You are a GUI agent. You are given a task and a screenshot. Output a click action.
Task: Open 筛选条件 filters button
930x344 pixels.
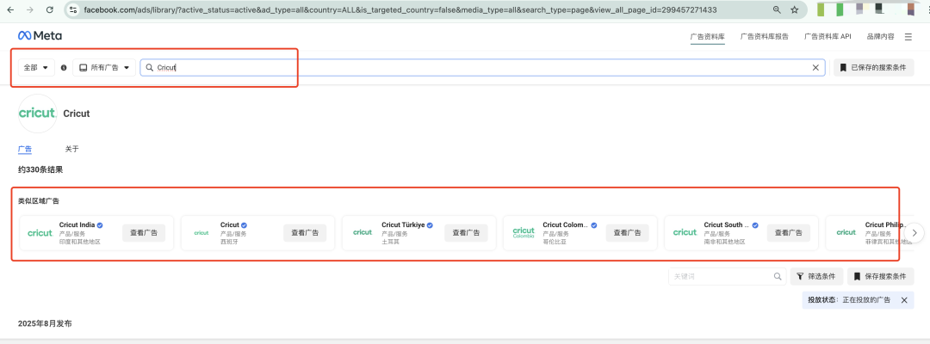coord(816,277)
